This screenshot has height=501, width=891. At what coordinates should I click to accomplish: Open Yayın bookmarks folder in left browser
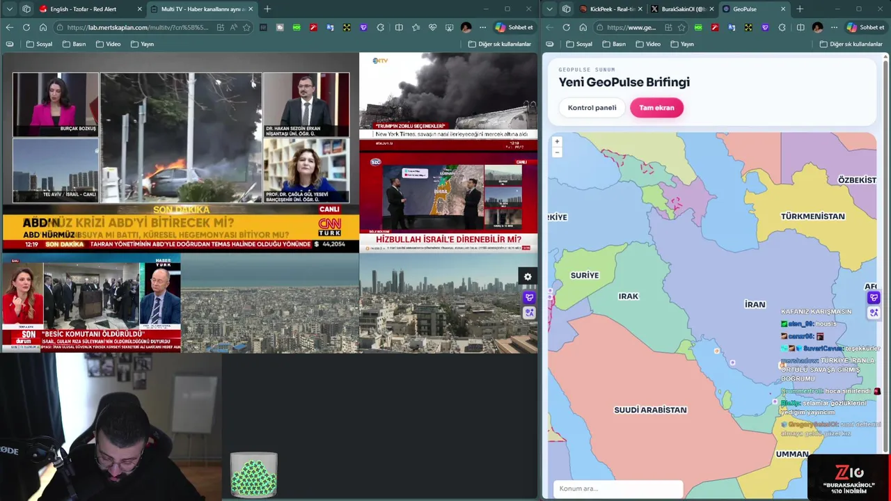coord(143,44)
